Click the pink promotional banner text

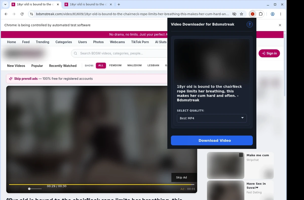(x=138, y=34)
